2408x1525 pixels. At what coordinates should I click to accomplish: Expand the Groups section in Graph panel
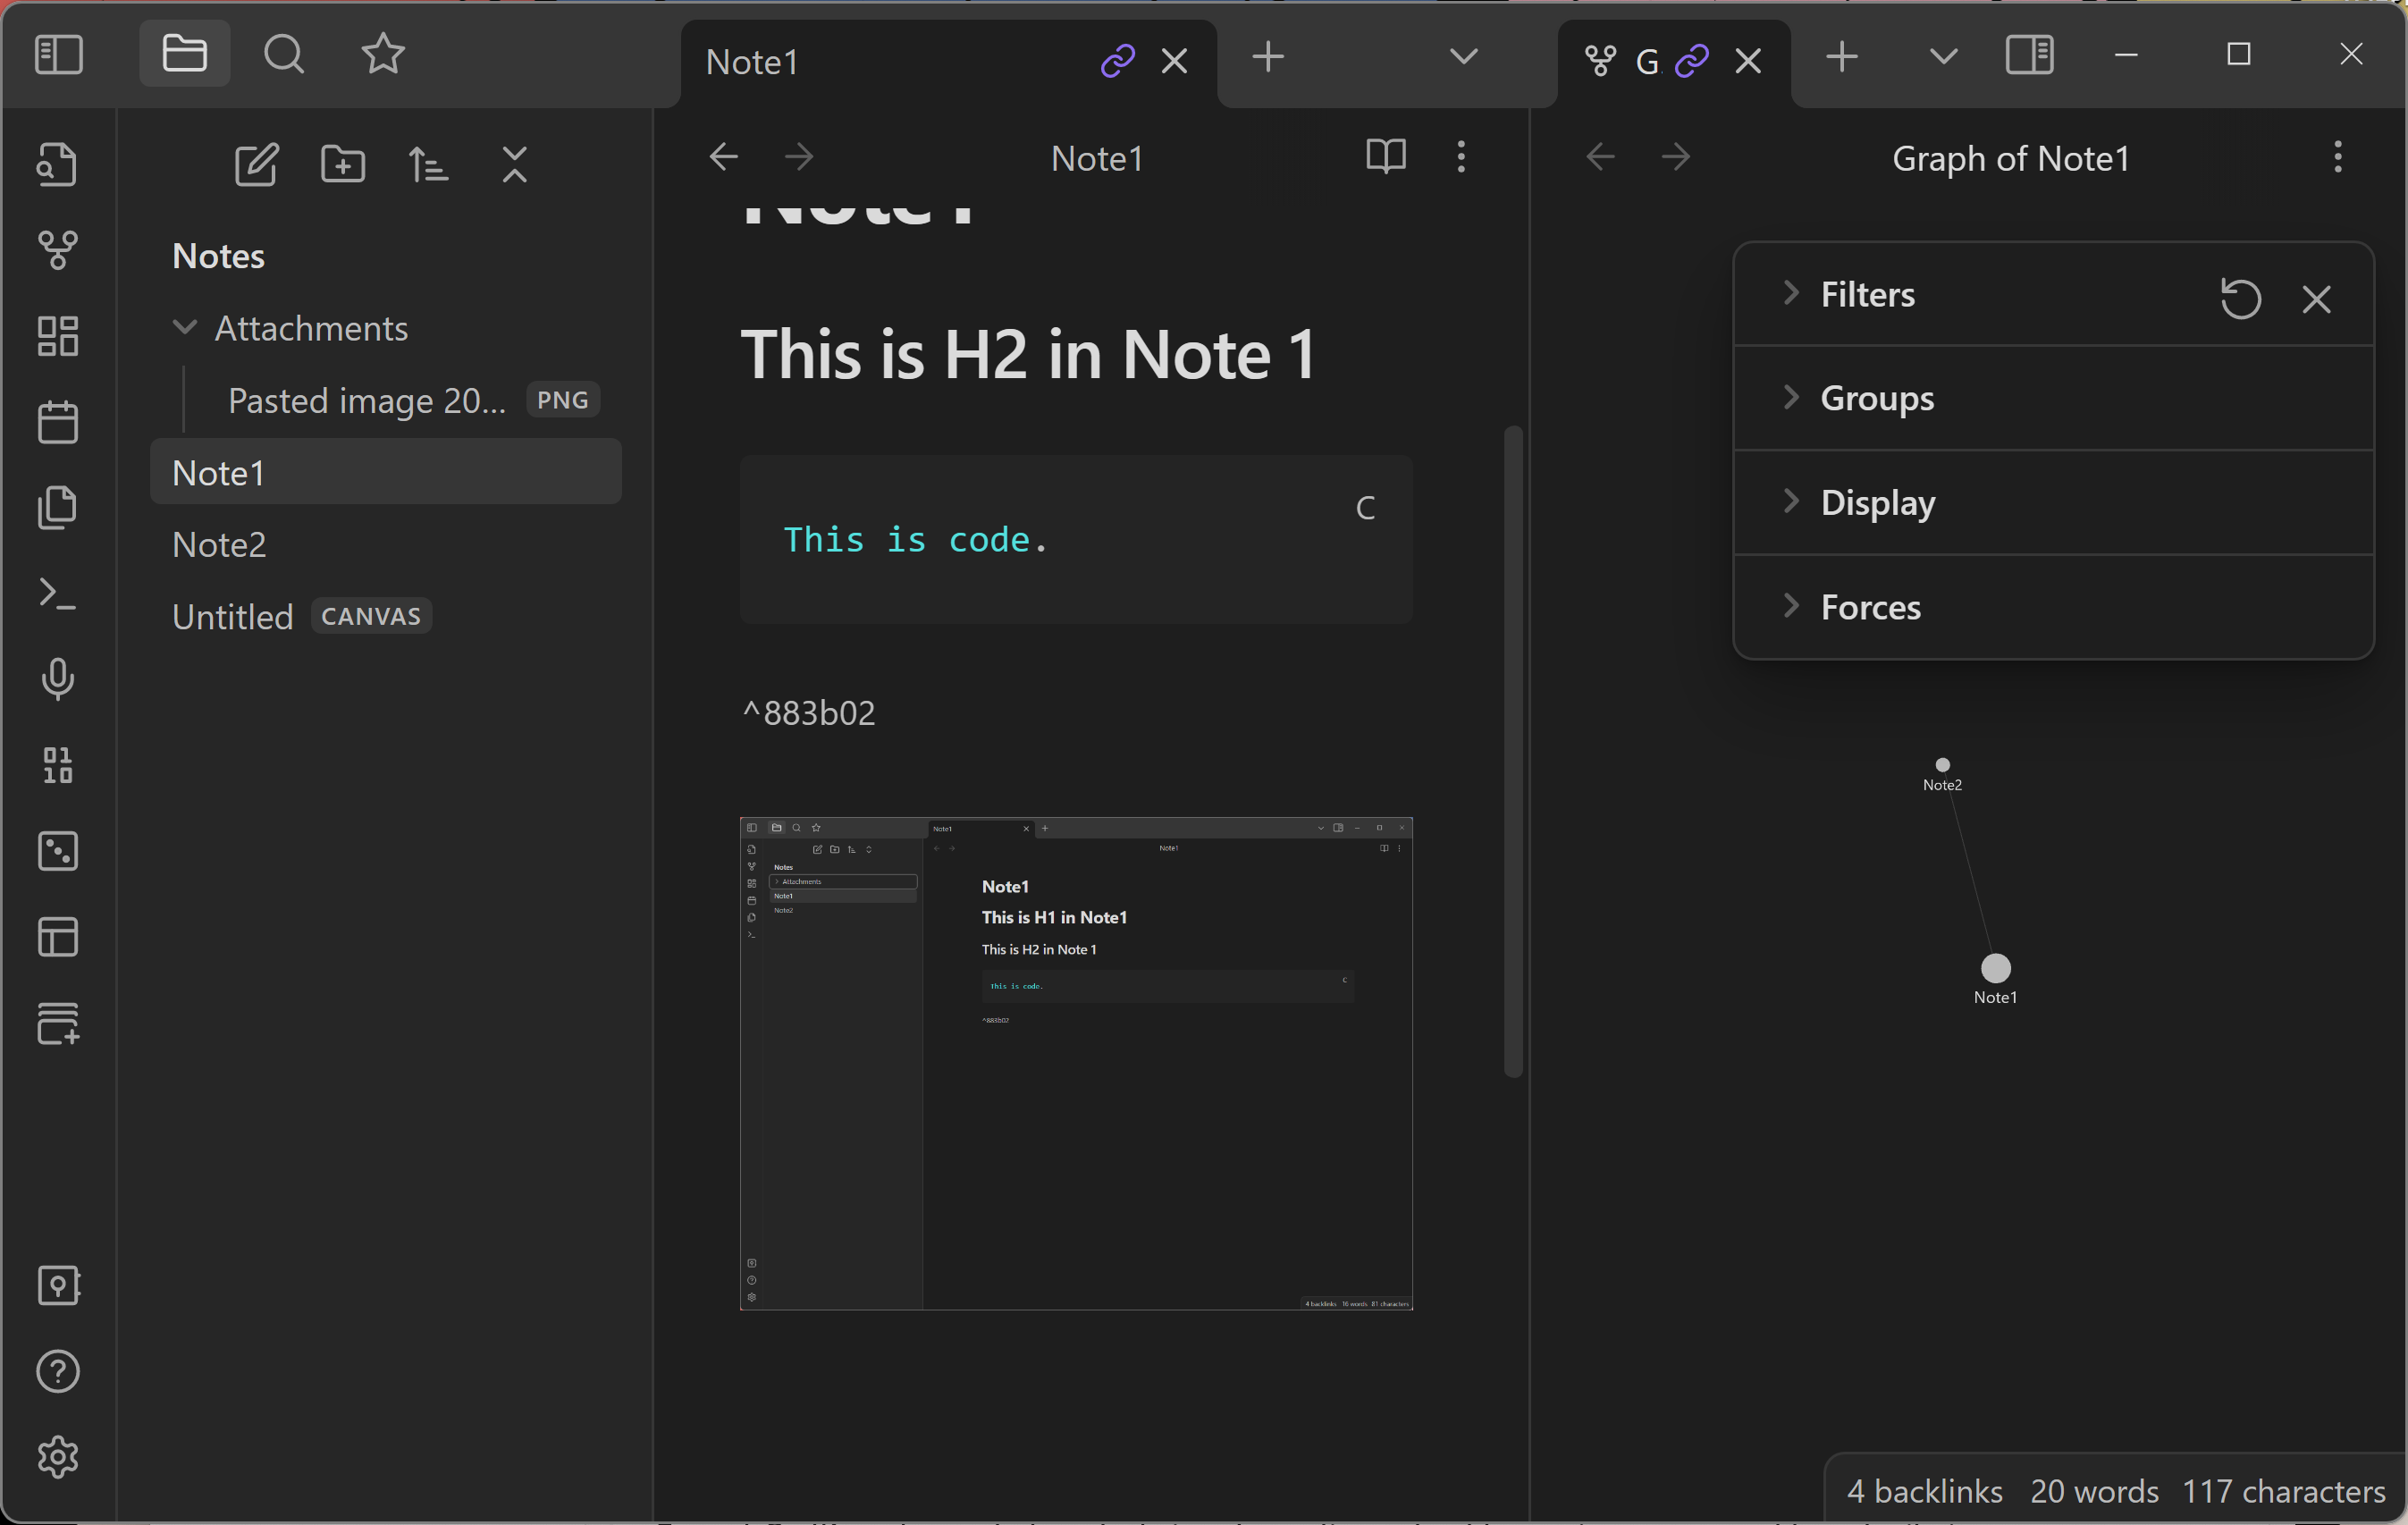pyautogui.click(x=1794, y=397)
